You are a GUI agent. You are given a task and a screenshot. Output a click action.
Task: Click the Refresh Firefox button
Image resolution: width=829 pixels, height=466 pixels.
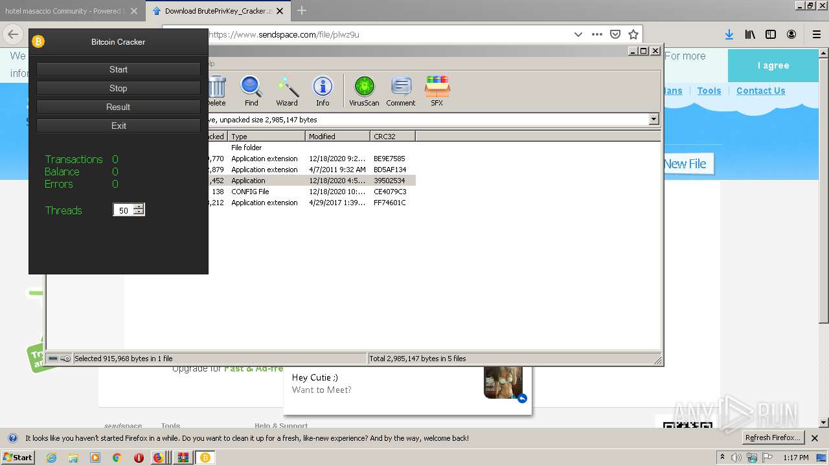tap(773, 438)
